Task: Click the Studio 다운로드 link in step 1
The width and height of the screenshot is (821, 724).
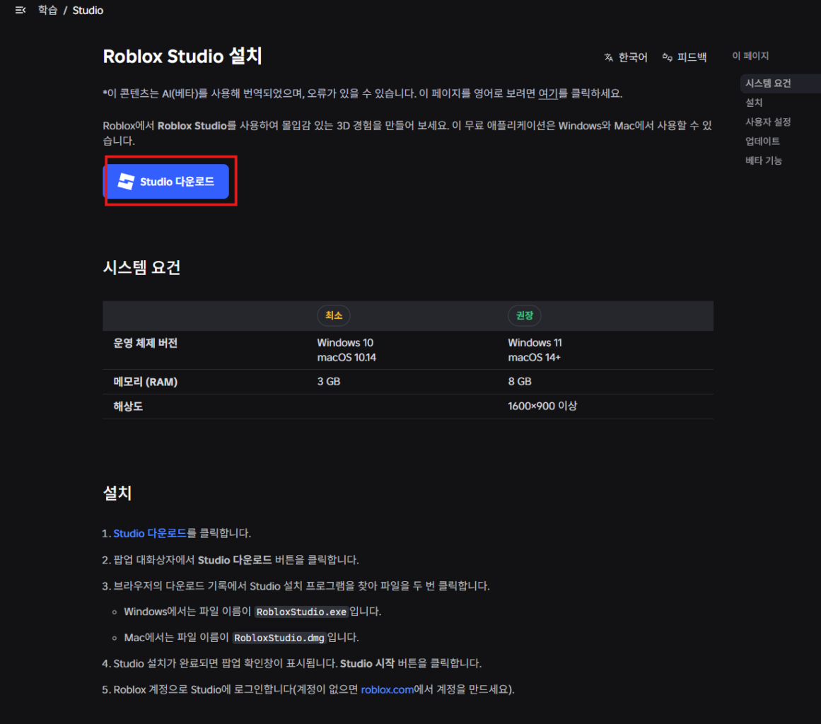Action: (150, 533)
